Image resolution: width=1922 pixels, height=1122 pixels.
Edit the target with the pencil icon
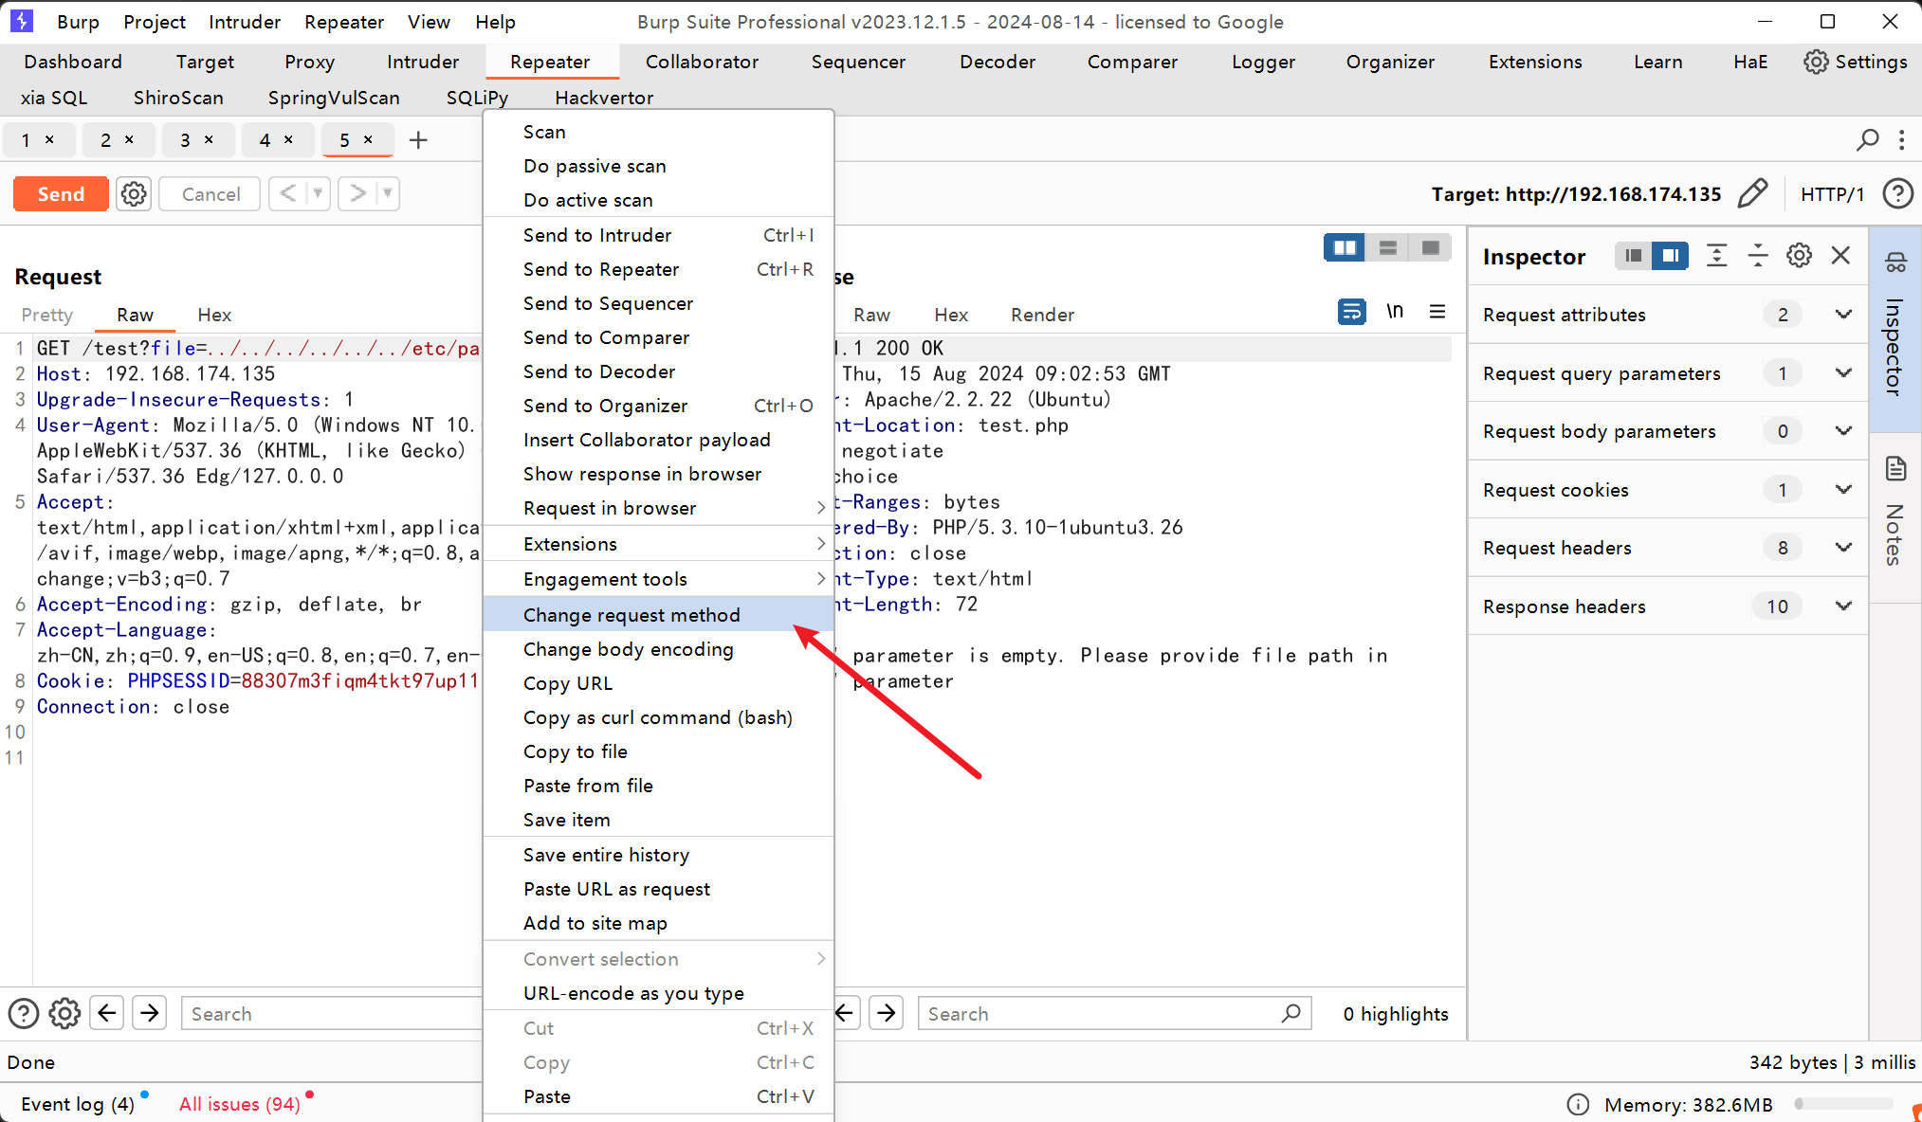tap(1752, 194)
